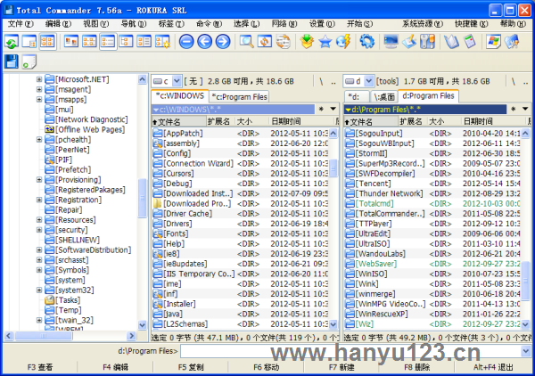
Task: Click the F8 删除 button
Action: click(417, 367)
